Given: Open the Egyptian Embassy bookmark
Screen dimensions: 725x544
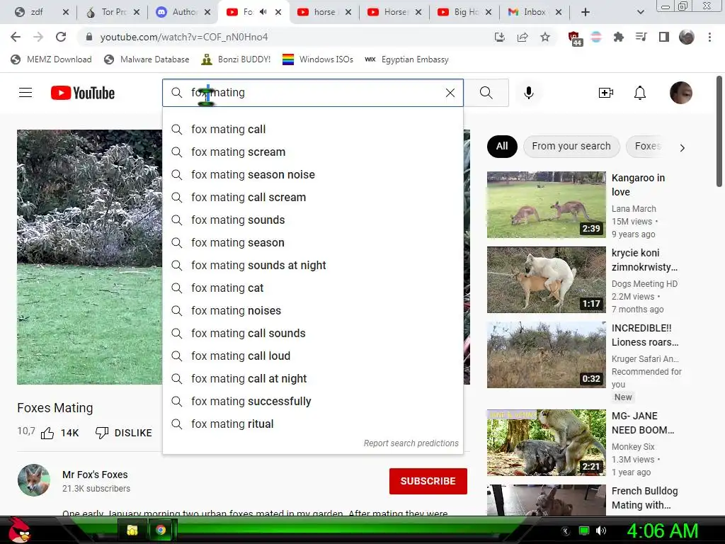Looking at the screenshot, I should coord(407,59).
